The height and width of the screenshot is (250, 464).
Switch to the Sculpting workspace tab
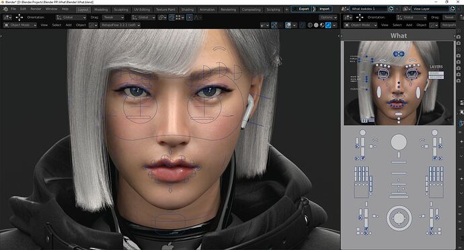click(x=121, y=9)
